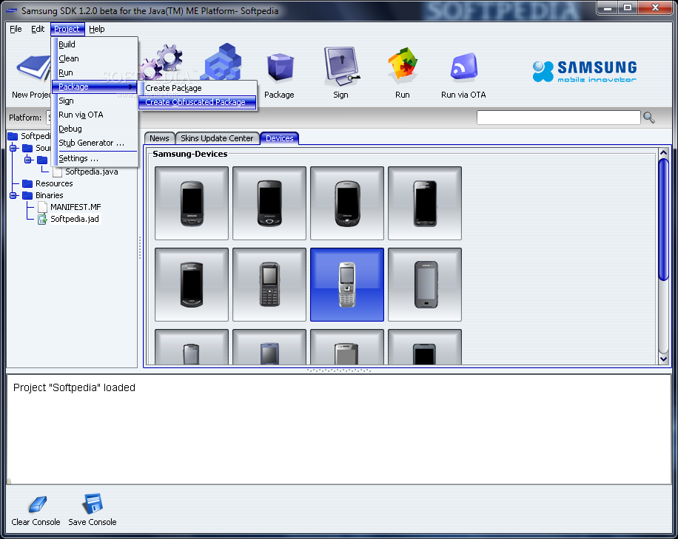Screen dimensions: 678x539
Task: Select the gray touchscreen phone in second row
Action: pyautogui.click(x=425, y=285)
